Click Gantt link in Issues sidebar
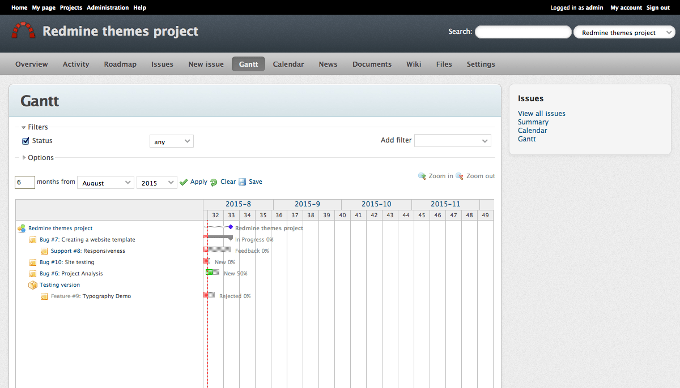680x388 pixels. click(526, 139)
